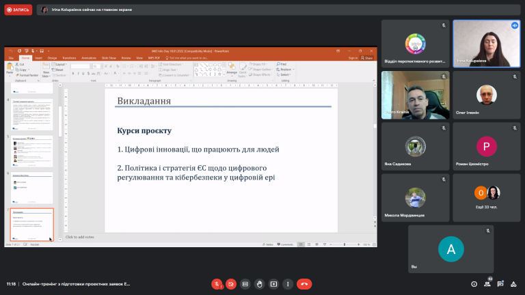Click the red ЗАПИСЬ recording indicator
This screenshot has width=525, height=295.
[x=18, y=10]
